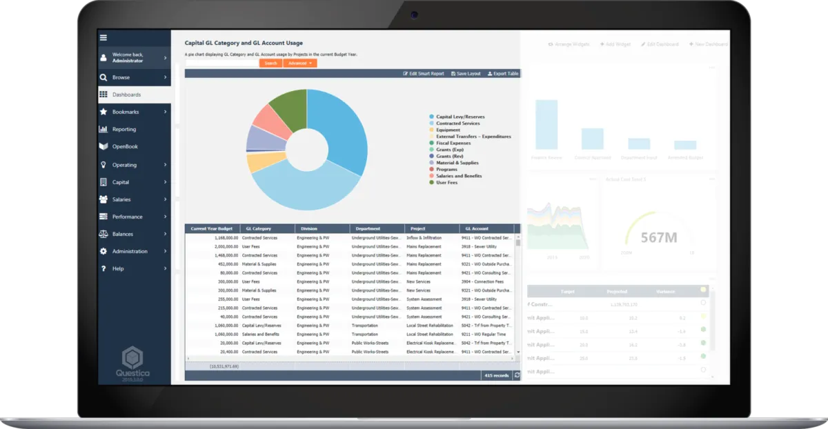Toggle Contracted Services legend entry
828x429 pixels.
click(455, 123)
